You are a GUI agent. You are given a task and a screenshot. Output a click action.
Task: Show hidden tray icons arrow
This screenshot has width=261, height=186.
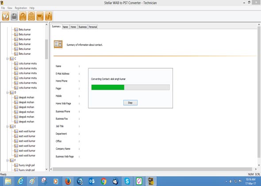226,182
